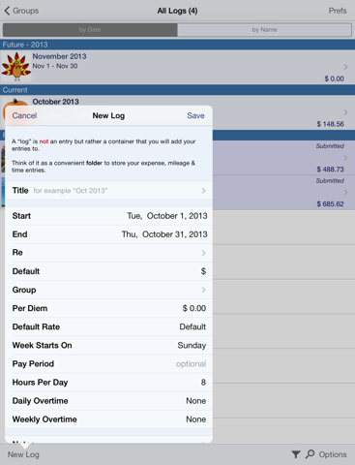355x465 pixels.
Task: Select the End date row
Action: coord(108,234)
